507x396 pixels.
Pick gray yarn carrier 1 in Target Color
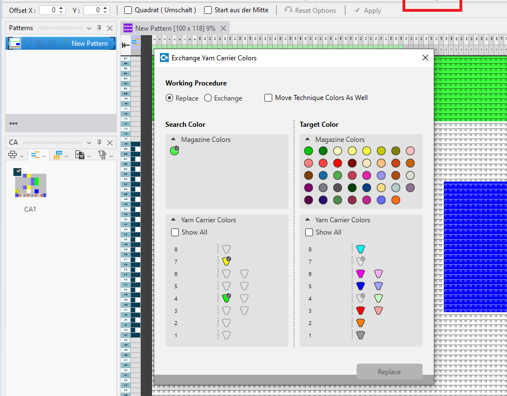[x=361, y=335]
